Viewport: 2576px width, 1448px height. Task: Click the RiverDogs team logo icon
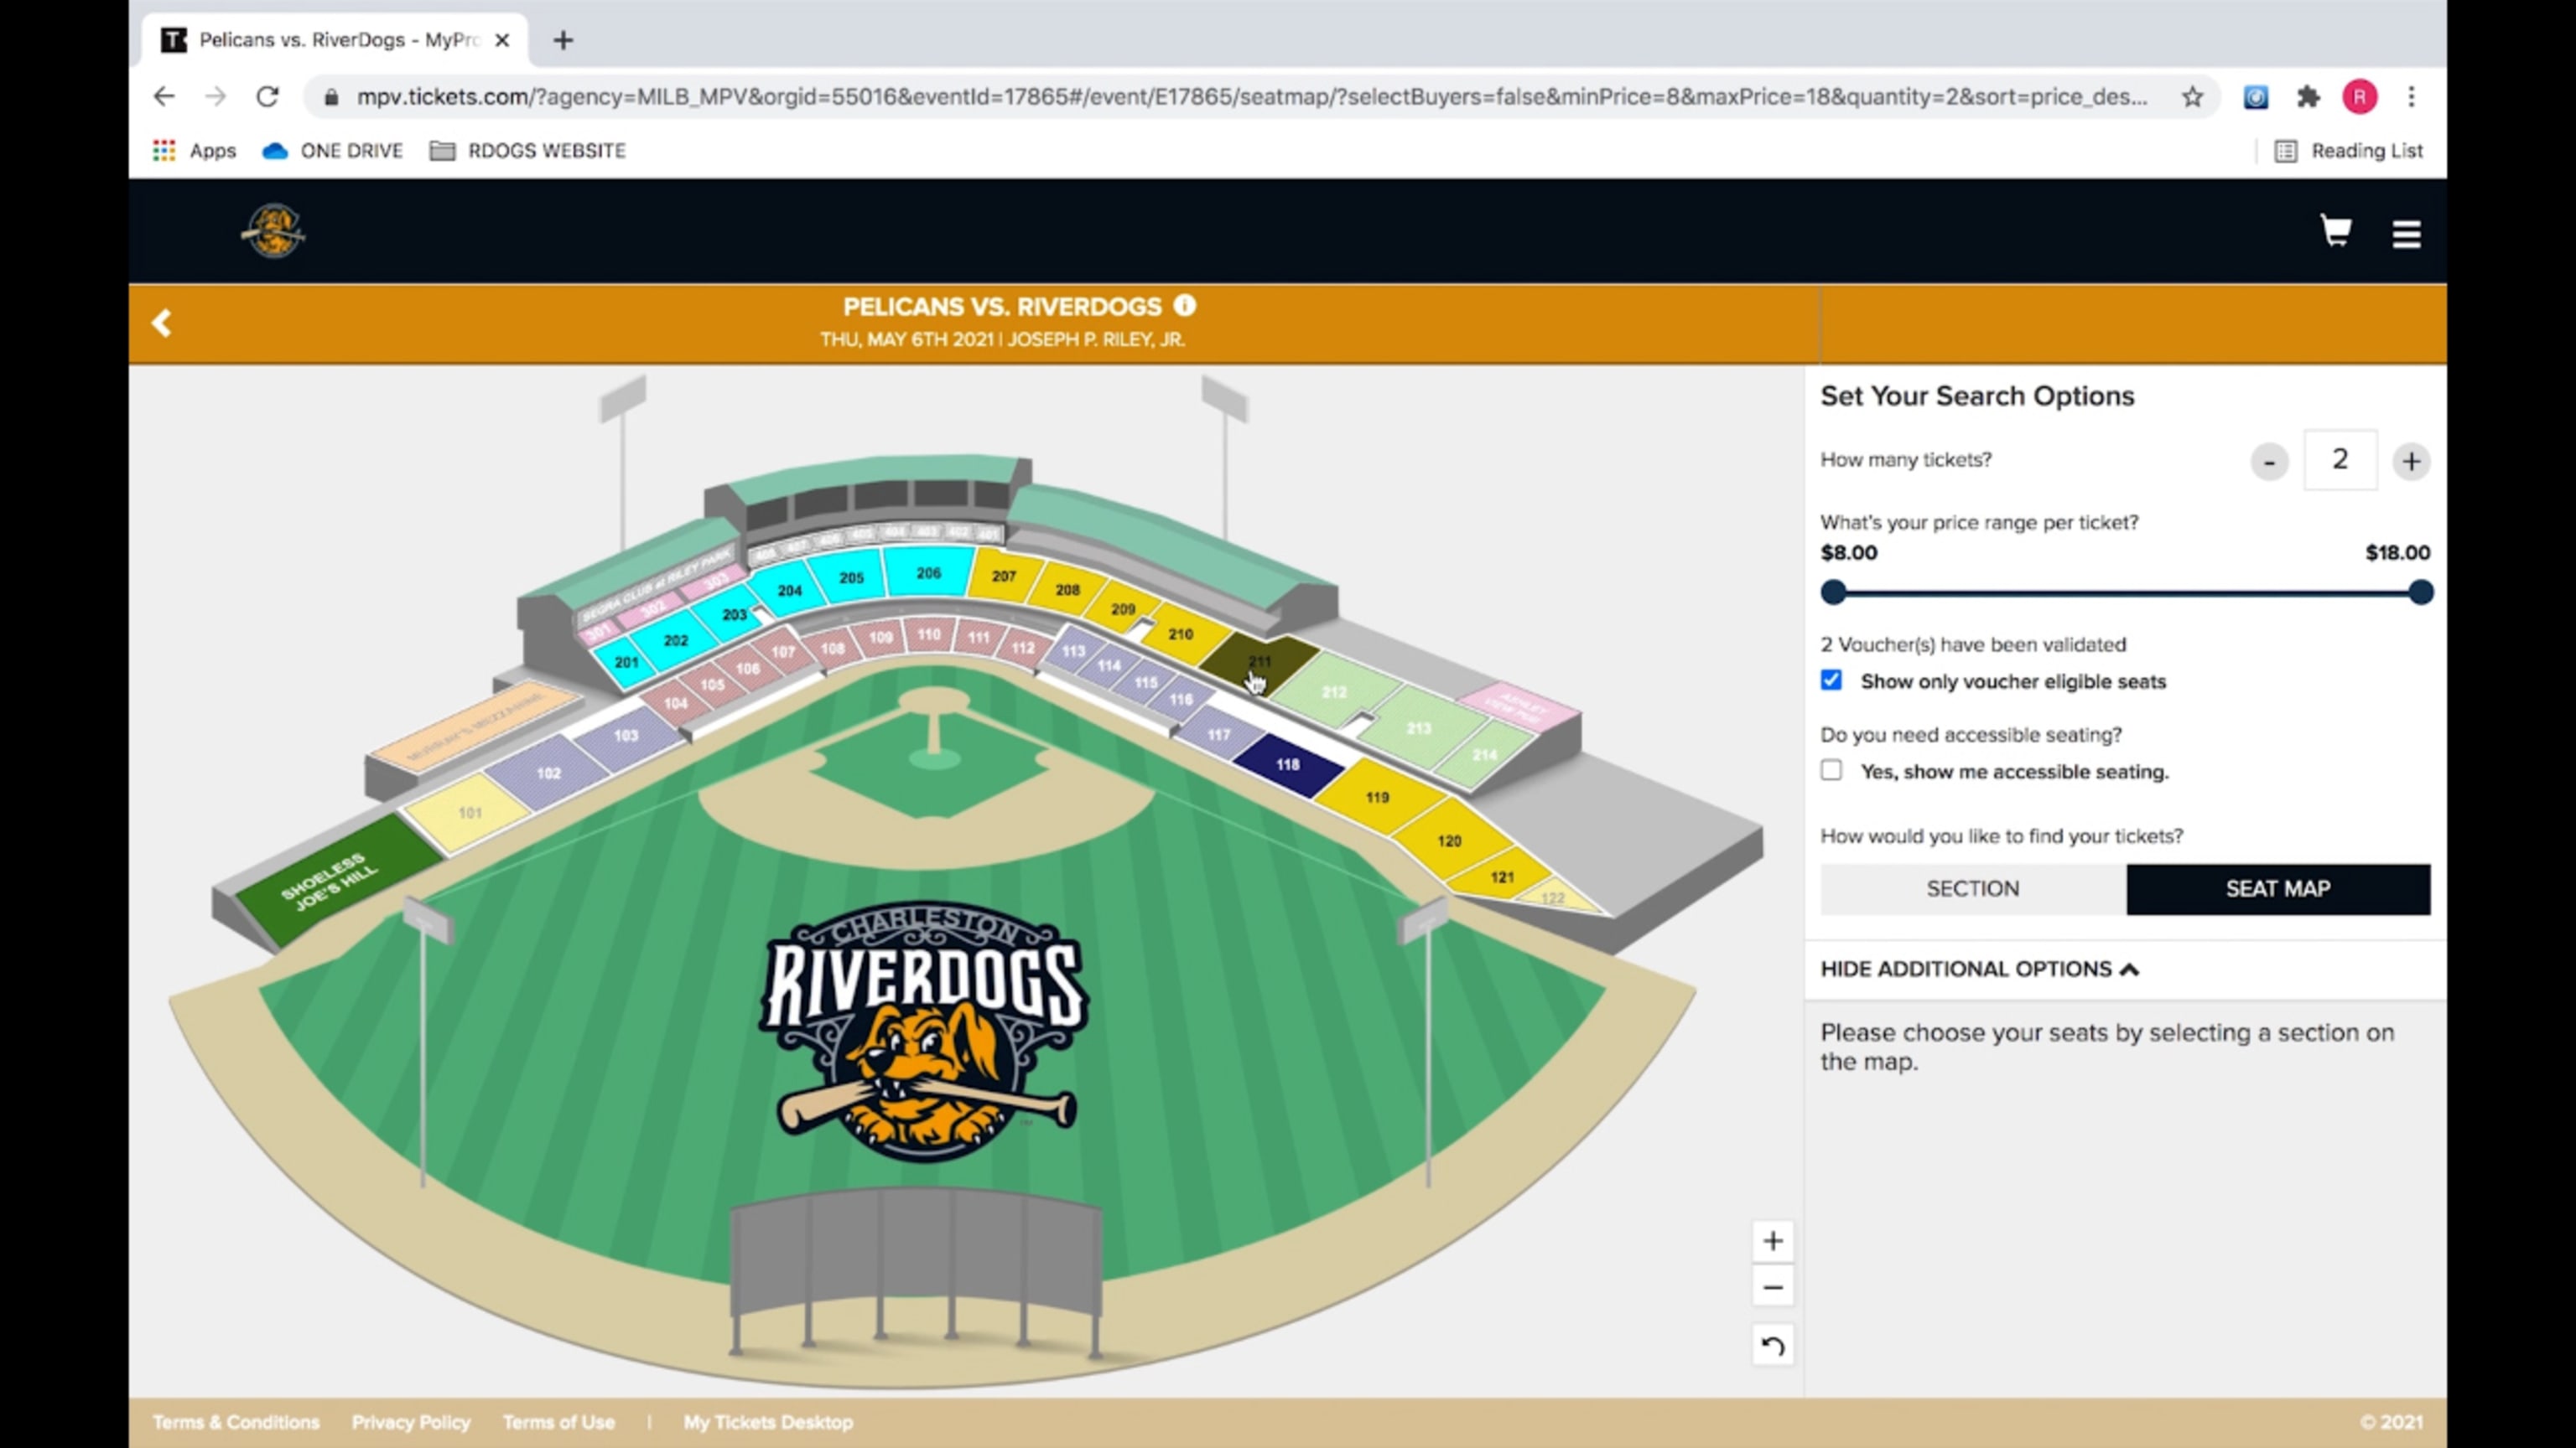pyautogui.click(x=273, y=230)
